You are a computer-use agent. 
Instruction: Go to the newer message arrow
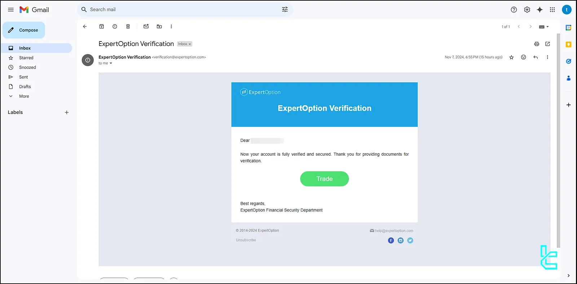coord(519,26)
